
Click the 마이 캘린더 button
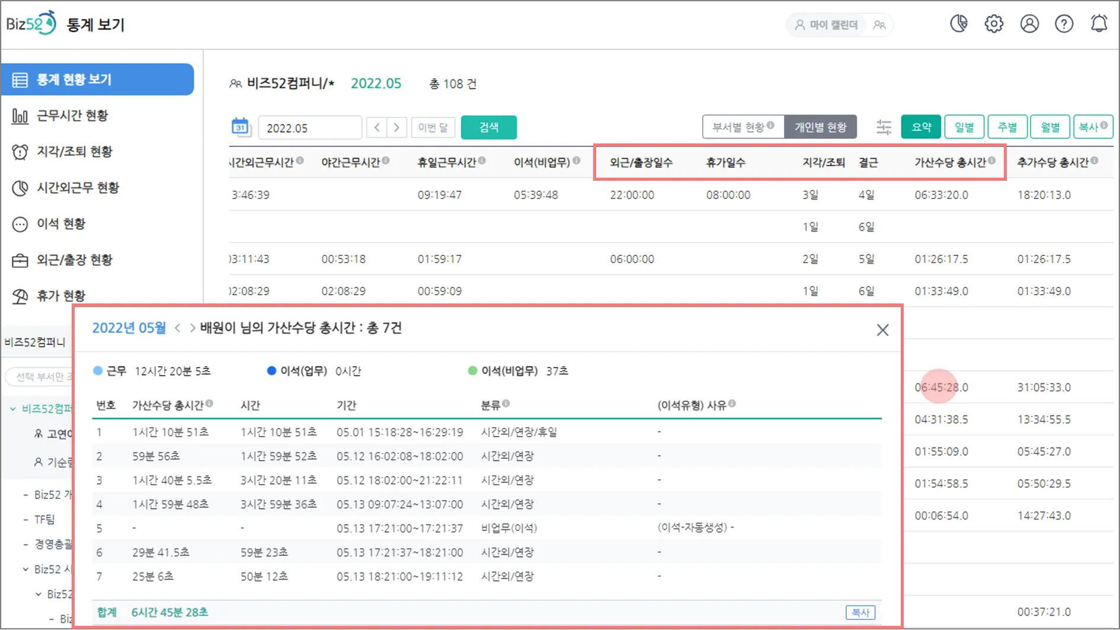(827, 25)
